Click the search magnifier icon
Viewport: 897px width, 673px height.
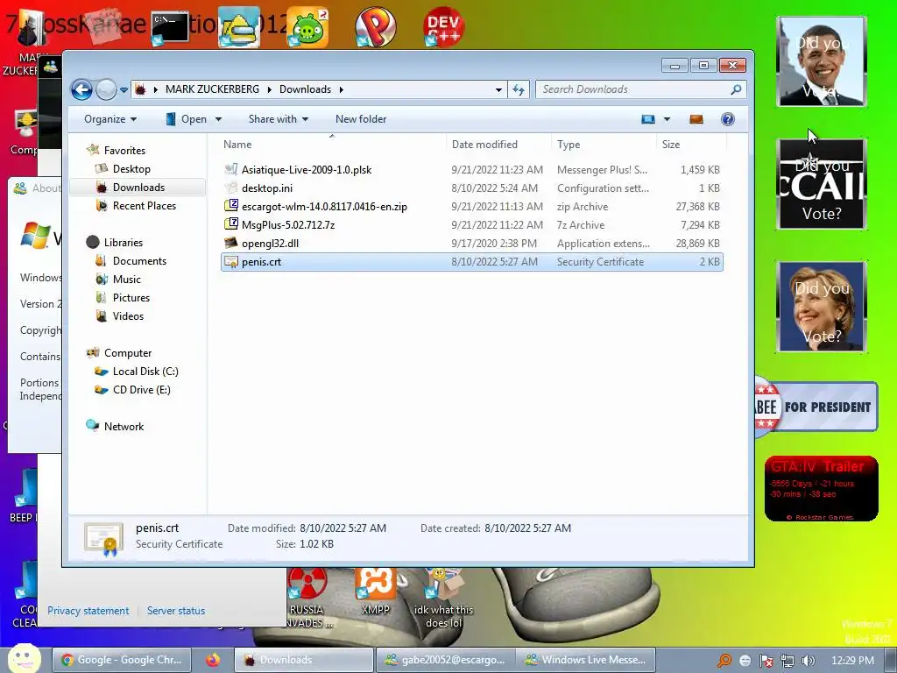[x=736, y=89]
